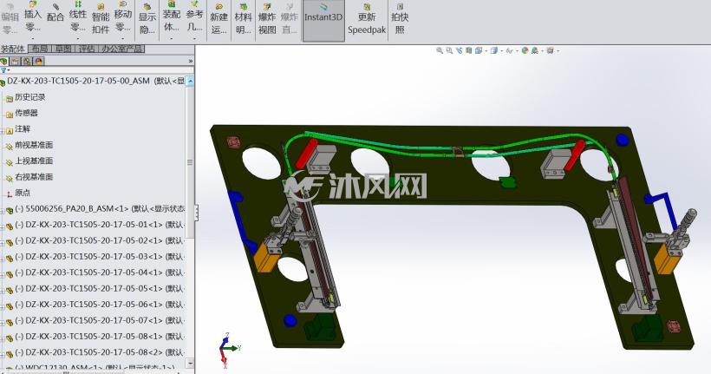Open View Settings dropdown arrow

tap(558, 51)
